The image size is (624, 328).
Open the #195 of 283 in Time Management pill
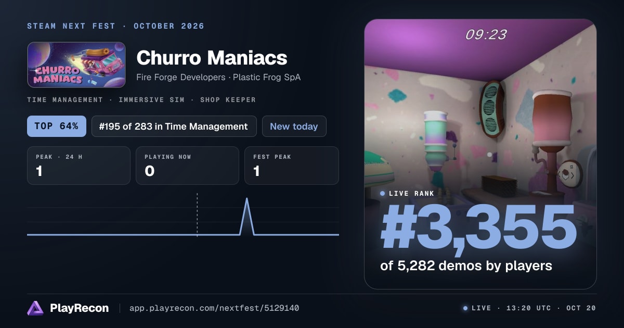click(174, 126)
